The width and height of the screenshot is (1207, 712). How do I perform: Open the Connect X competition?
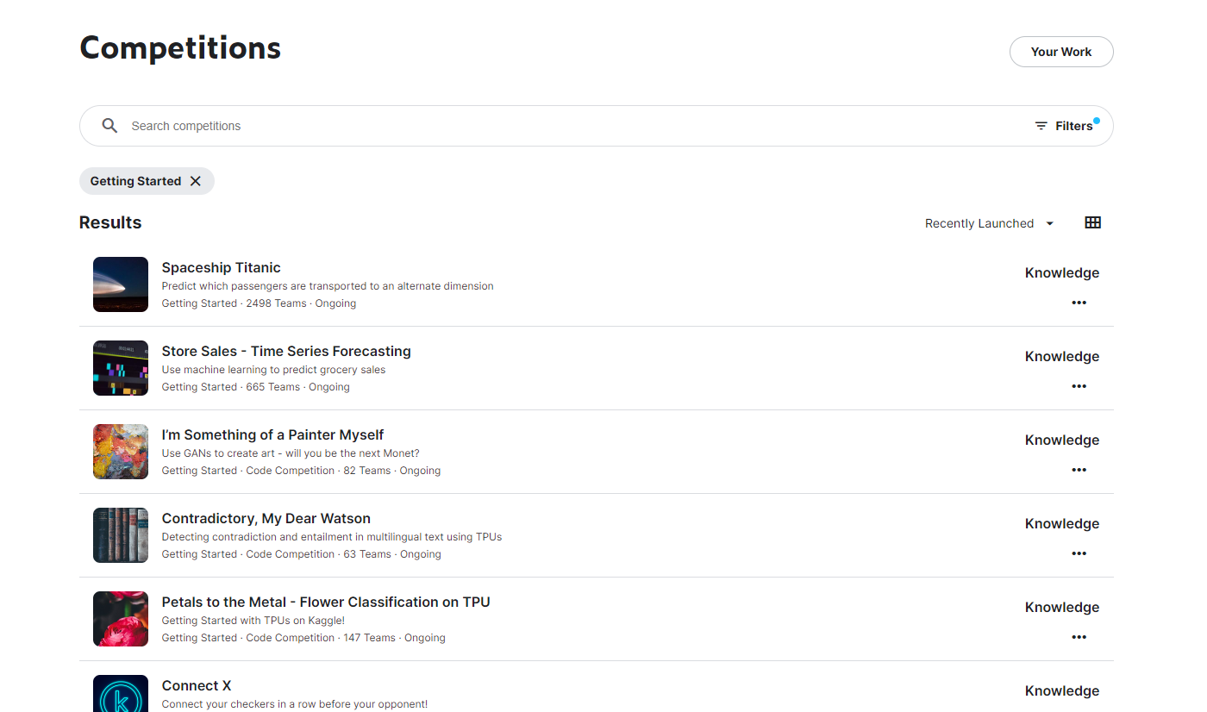(197, 685)
